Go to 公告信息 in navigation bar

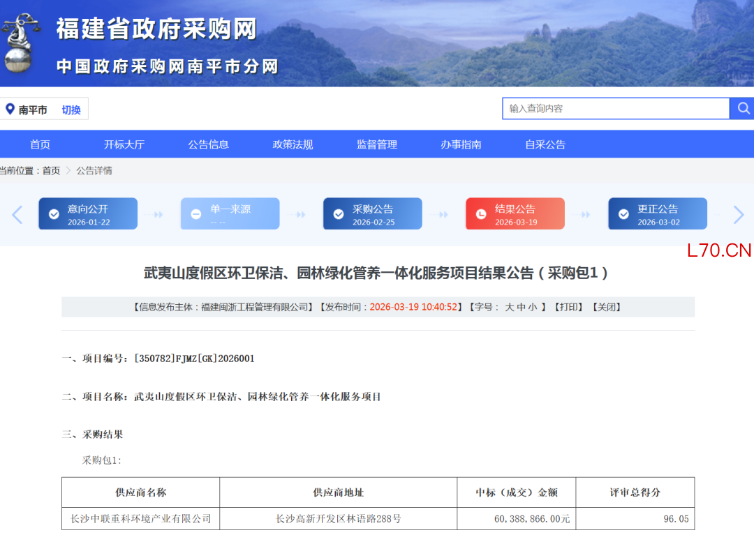point(208,144)
